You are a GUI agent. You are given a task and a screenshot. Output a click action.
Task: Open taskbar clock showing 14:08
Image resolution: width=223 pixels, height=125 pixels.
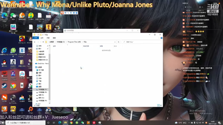pos(212,123)
